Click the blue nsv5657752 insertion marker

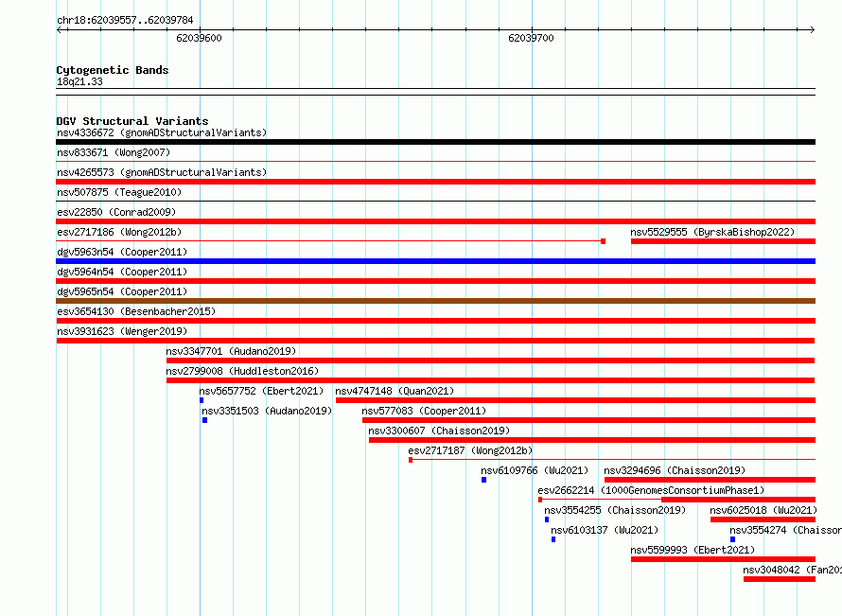tap(202, 400)
